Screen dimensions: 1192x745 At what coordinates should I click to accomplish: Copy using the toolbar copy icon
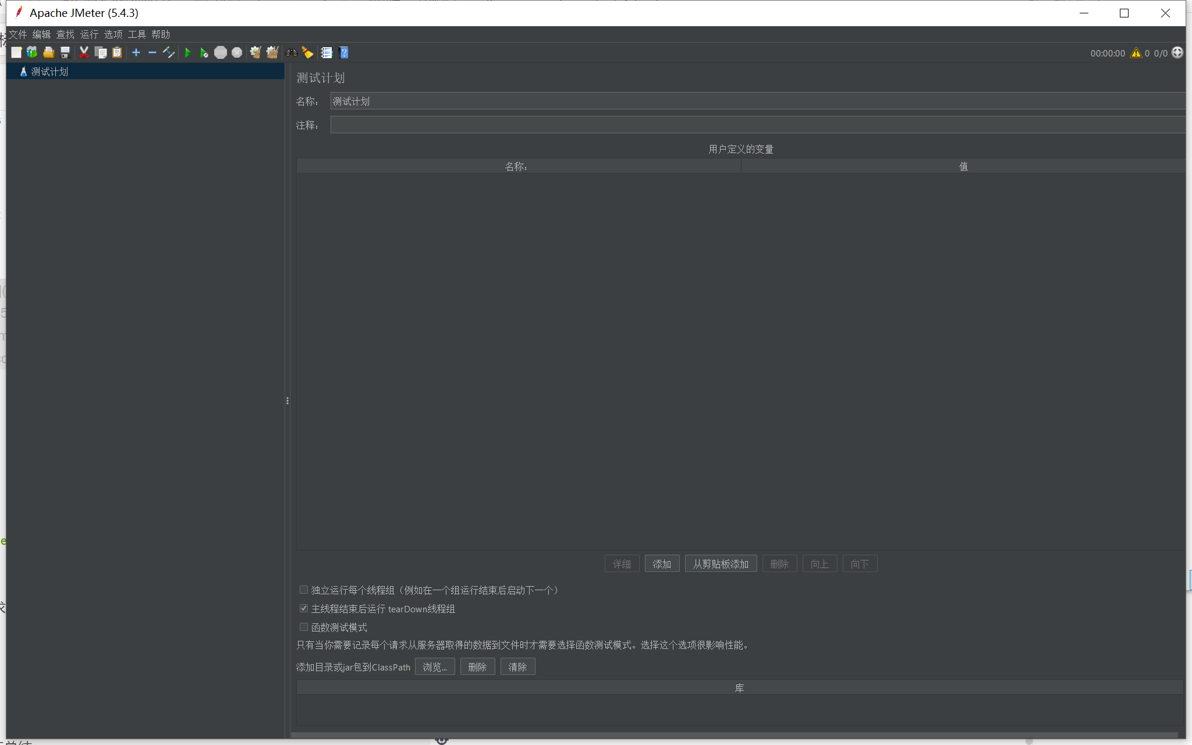click(101, 53)
